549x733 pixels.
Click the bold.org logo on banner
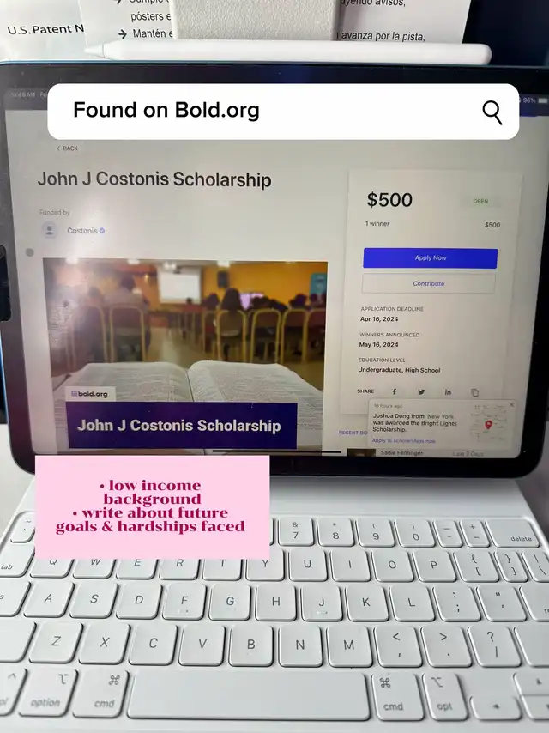tap(90, 394)
